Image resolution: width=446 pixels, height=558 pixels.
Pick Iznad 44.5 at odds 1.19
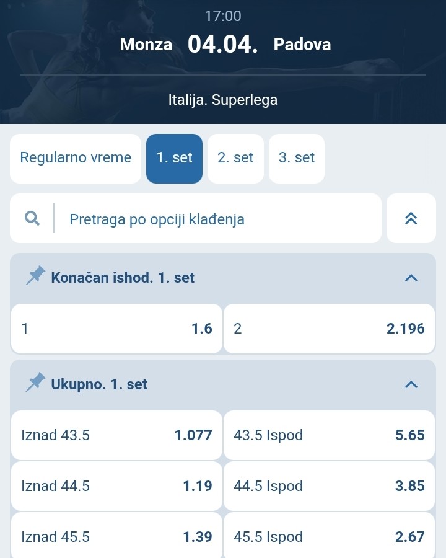point(116,486)
